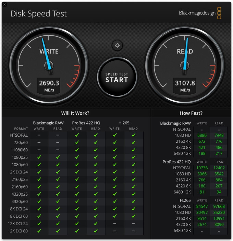Click Blackmagic RAW read checkmark for 12K DCI 60
The image size is (233, 241).
58,231
